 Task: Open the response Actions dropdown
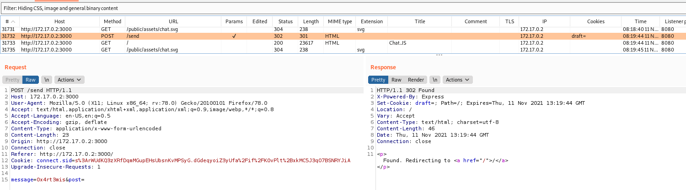[x=458, y=80]
